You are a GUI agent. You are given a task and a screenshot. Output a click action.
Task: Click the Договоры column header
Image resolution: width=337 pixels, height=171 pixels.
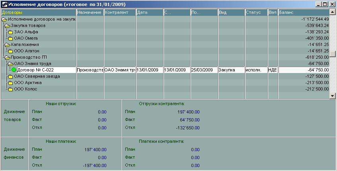pos(39,12)
